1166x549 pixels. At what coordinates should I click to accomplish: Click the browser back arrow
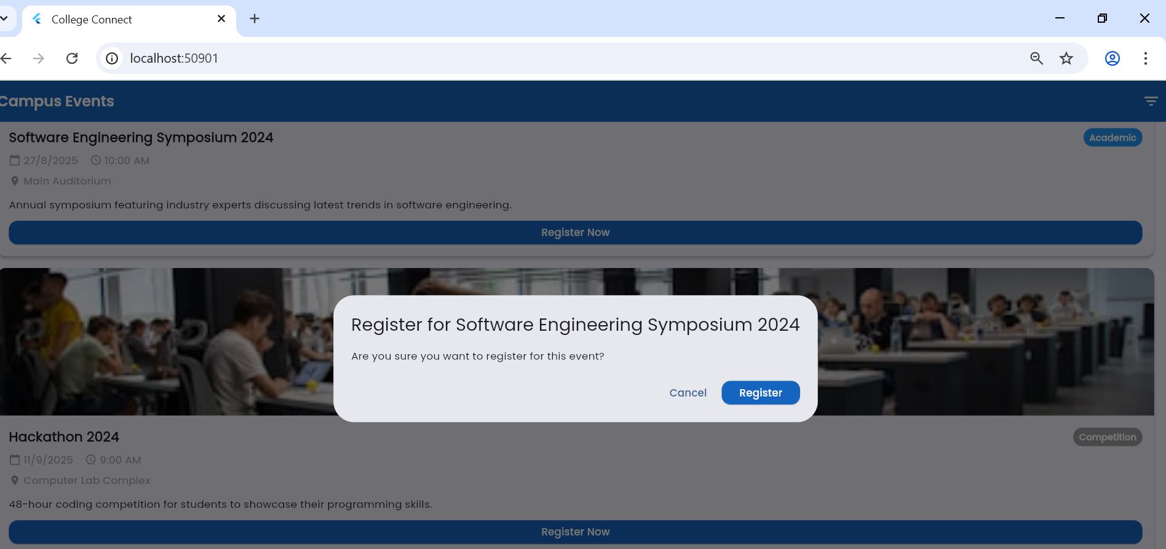point(7,58)
